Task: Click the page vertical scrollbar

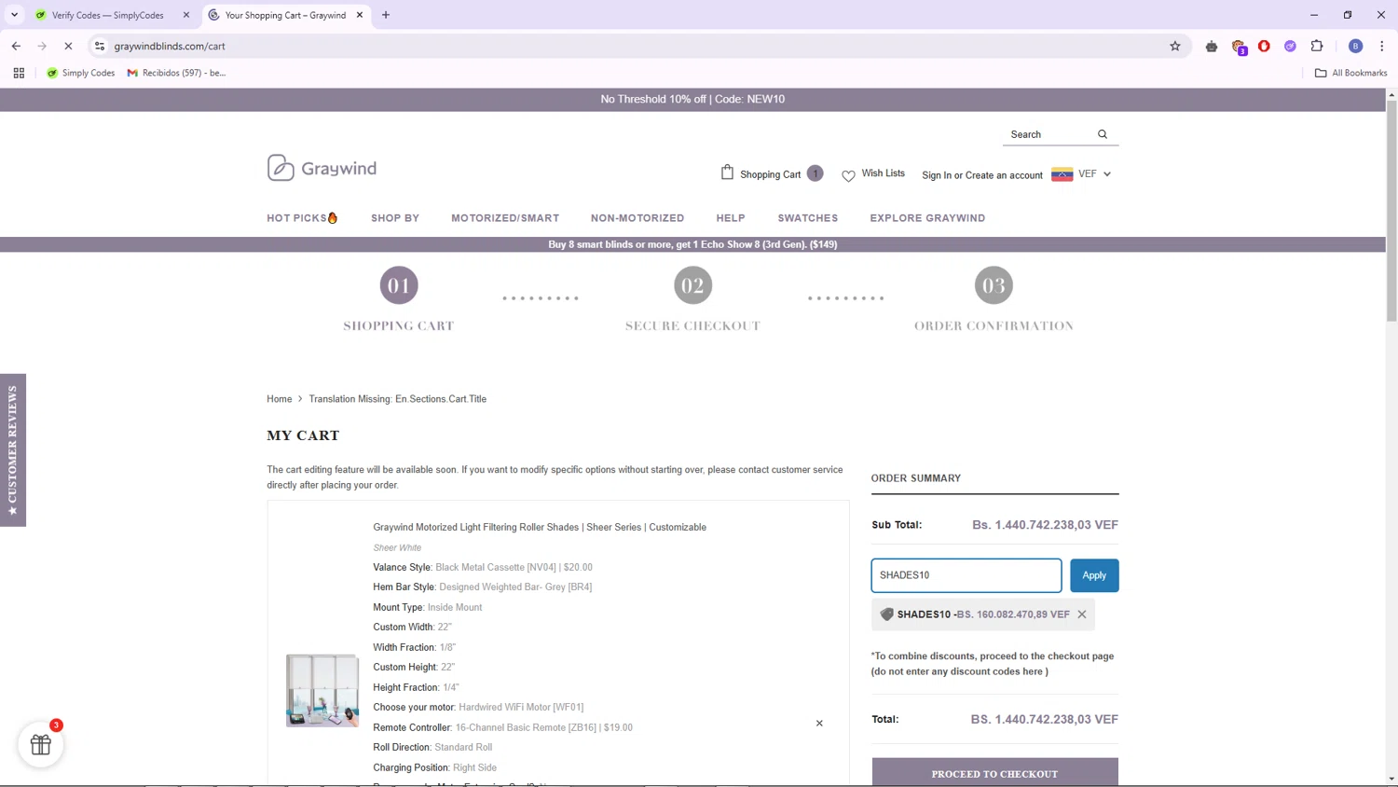Action: point(1391,210)
